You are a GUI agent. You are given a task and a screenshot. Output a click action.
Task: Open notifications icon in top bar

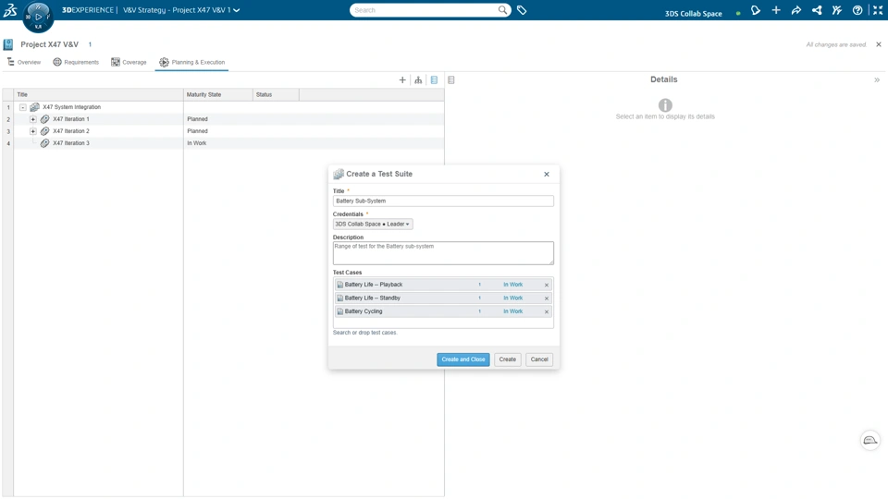pyautogui.click(x=756, y=10)
